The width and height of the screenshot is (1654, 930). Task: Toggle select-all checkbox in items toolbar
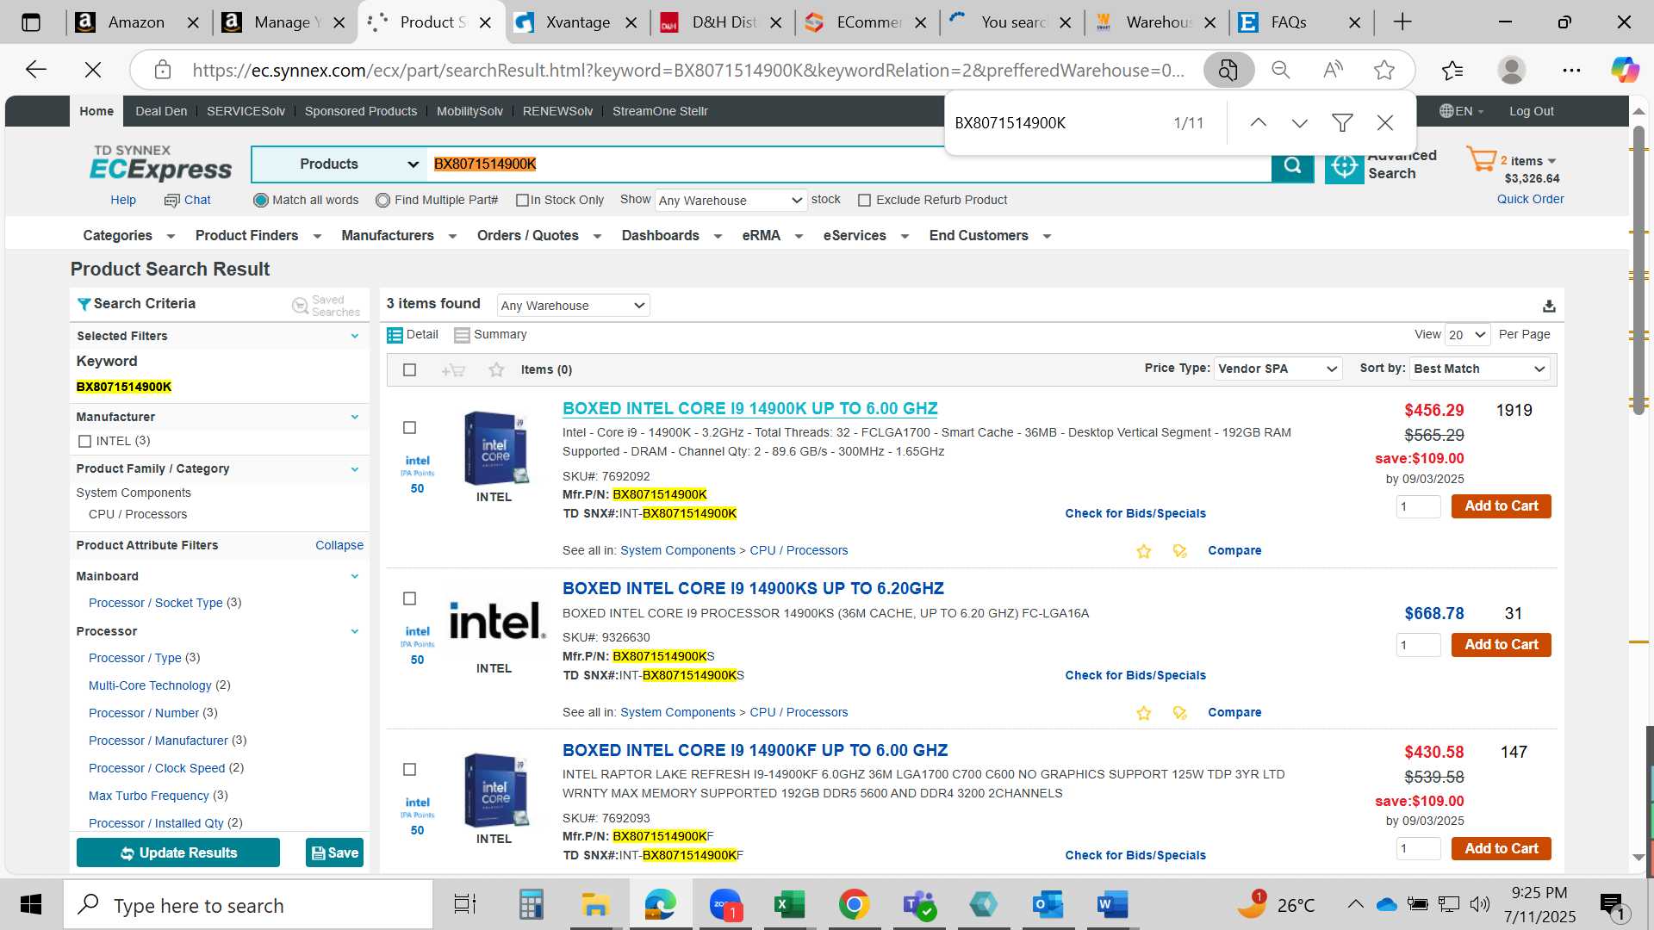409,370
